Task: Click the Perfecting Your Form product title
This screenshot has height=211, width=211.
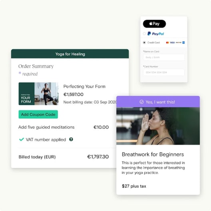Action: (84, 86)
